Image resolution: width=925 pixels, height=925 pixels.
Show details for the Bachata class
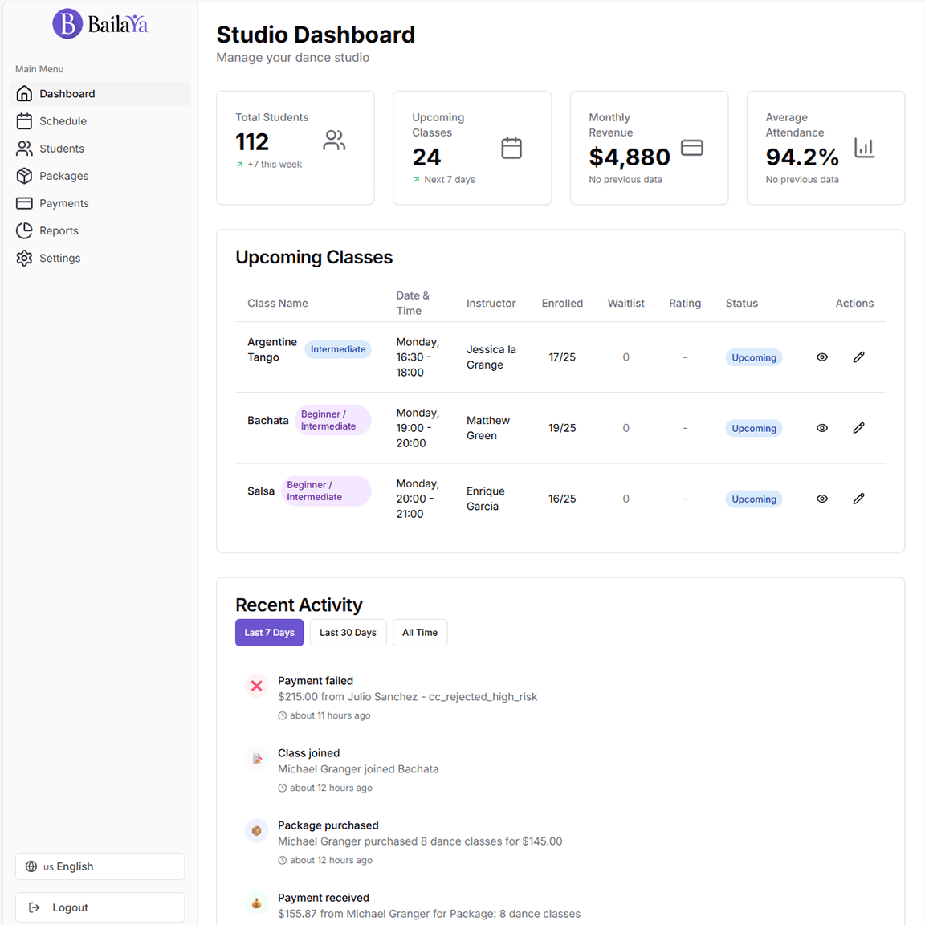821,428
